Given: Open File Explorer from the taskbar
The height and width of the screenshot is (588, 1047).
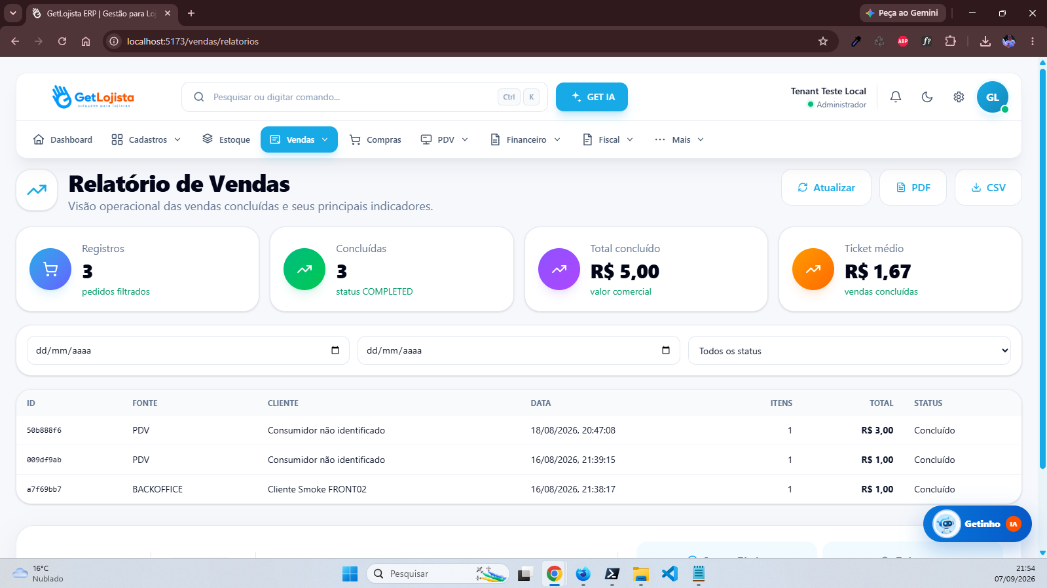Looking at the screenshot, I should pyautogui.click(x=640, y=574).
